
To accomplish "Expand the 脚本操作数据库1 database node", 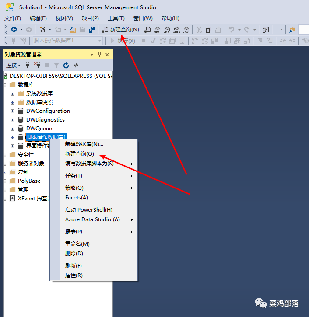I will [12, 137].
